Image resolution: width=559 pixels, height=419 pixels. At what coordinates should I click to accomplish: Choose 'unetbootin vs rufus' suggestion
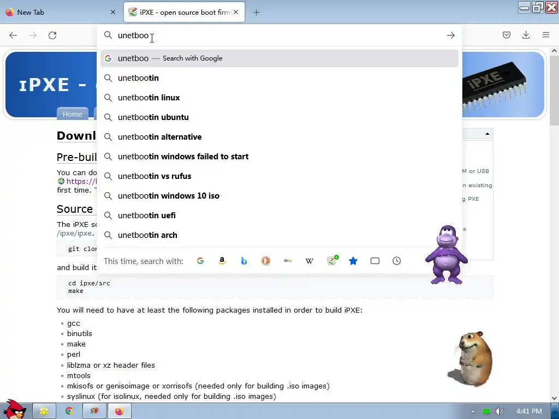279,176
